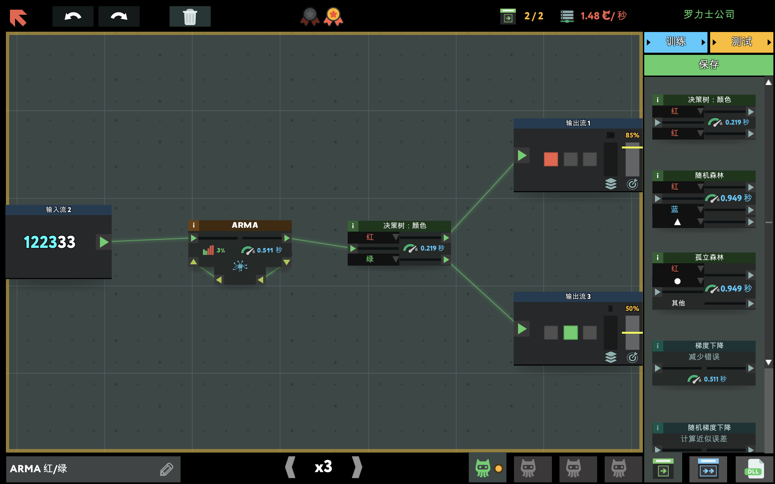Click the ARMA node info icon
This screenshot has height=484, width=775.
coord(193,225)
